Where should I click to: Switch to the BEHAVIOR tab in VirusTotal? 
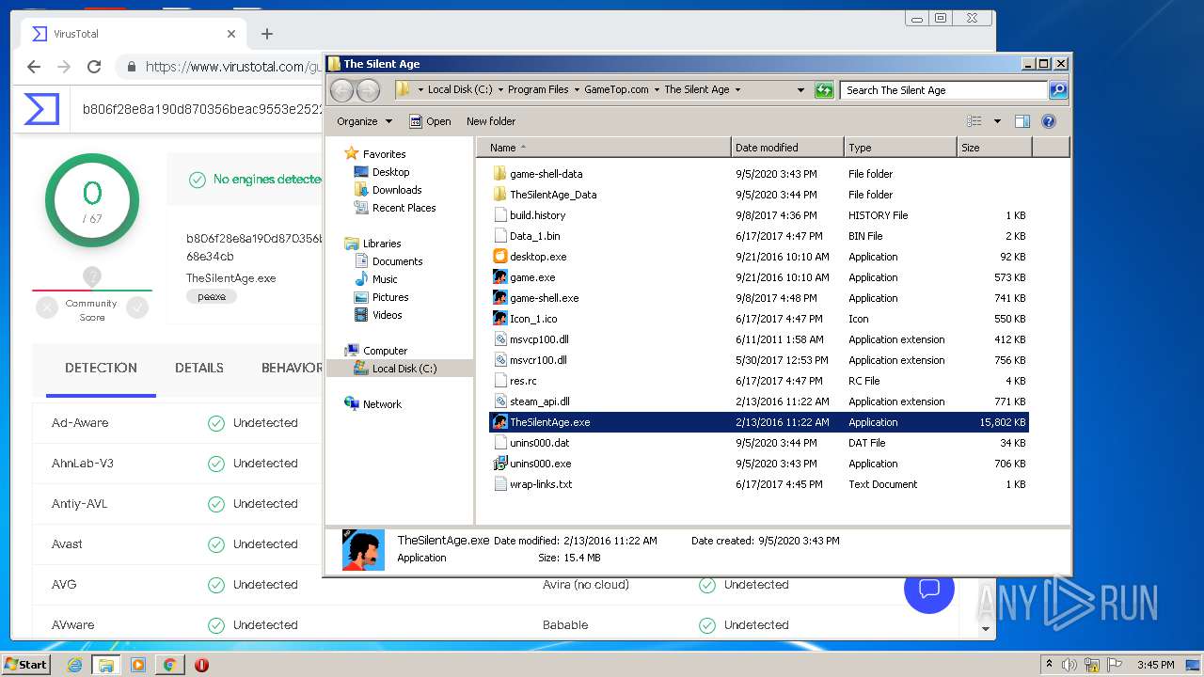(x=291, y=368)
